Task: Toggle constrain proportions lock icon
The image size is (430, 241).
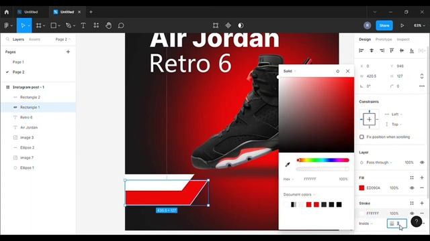Action: tap(422, 76)
